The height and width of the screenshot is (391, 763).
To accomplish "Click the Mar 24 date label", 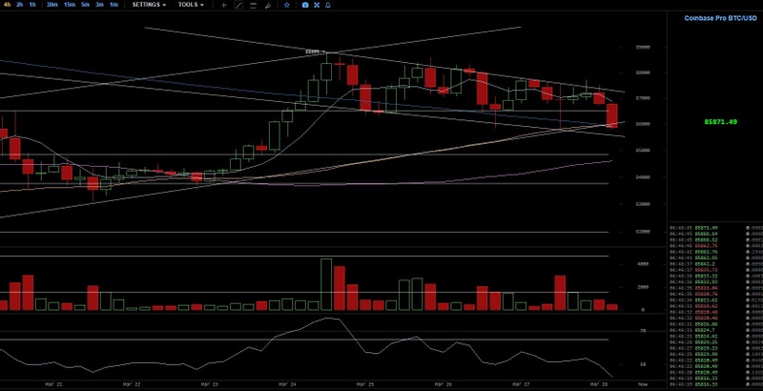I will click(287, 384).
